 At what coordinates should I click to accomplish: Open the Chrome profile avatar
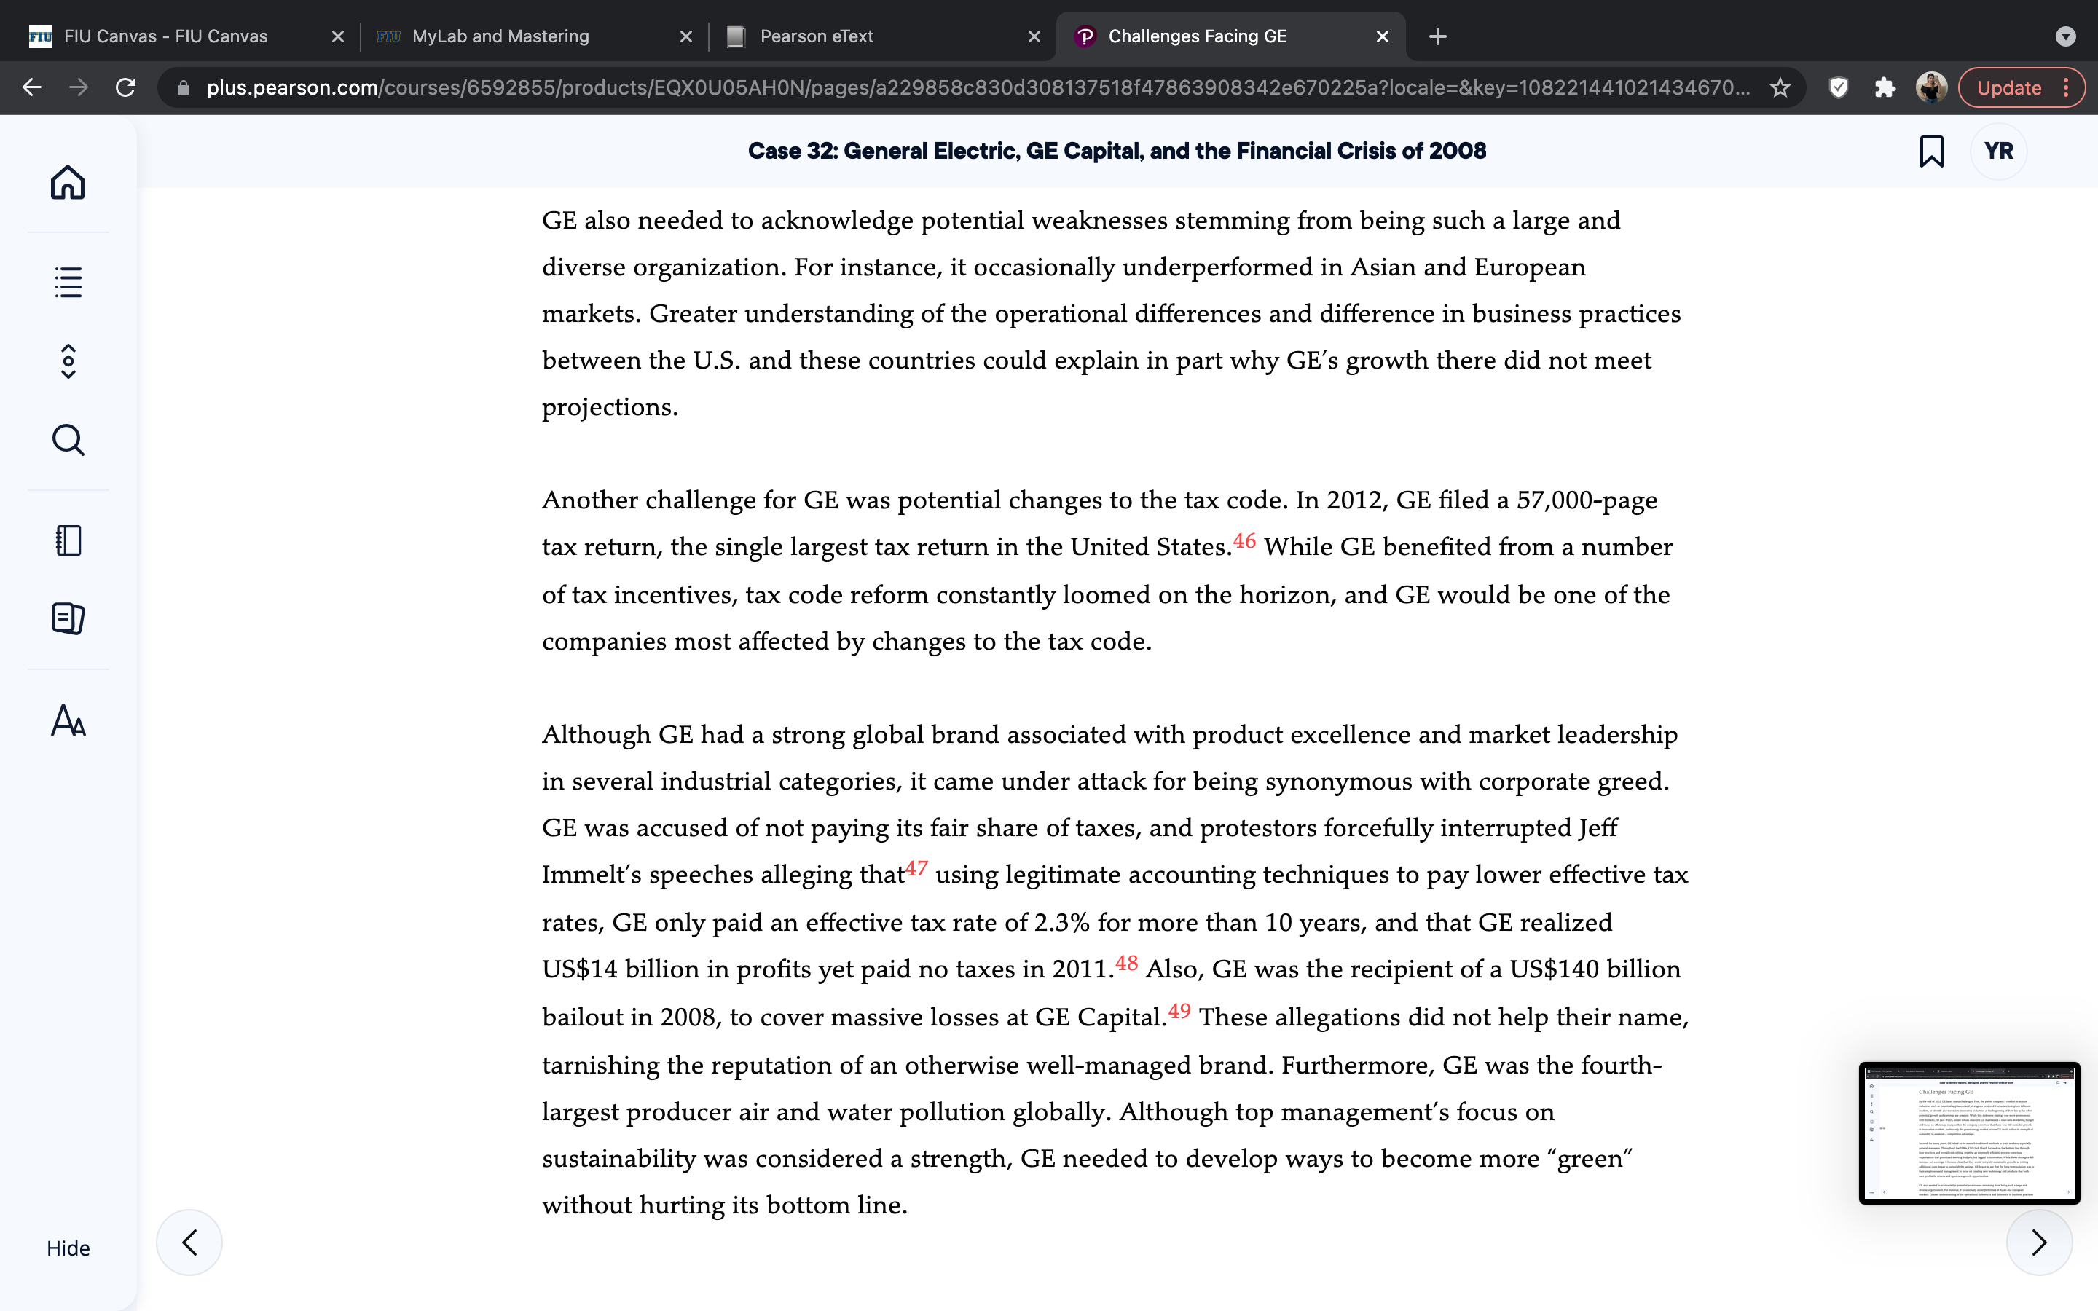pos(1932,87)
